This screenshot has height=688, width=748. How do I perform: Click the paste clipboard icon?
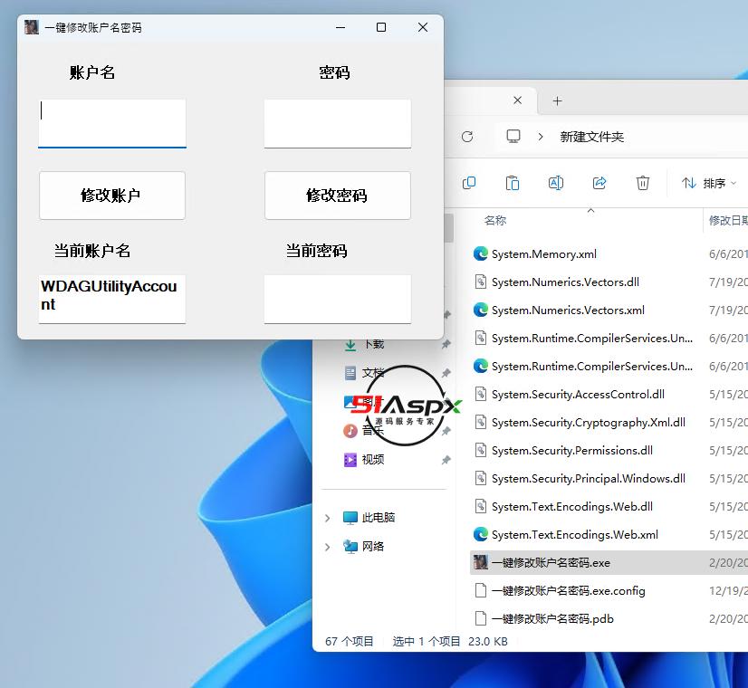click(x=513, y=183)
